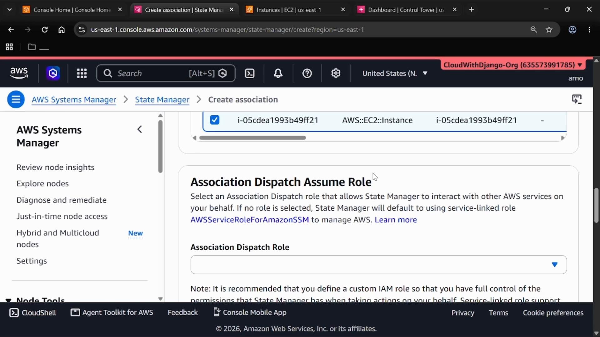The width and height of the screenshot is (600, 337).
Task: Bookmark this page with the star icon
Action: (x=549, y=30)
